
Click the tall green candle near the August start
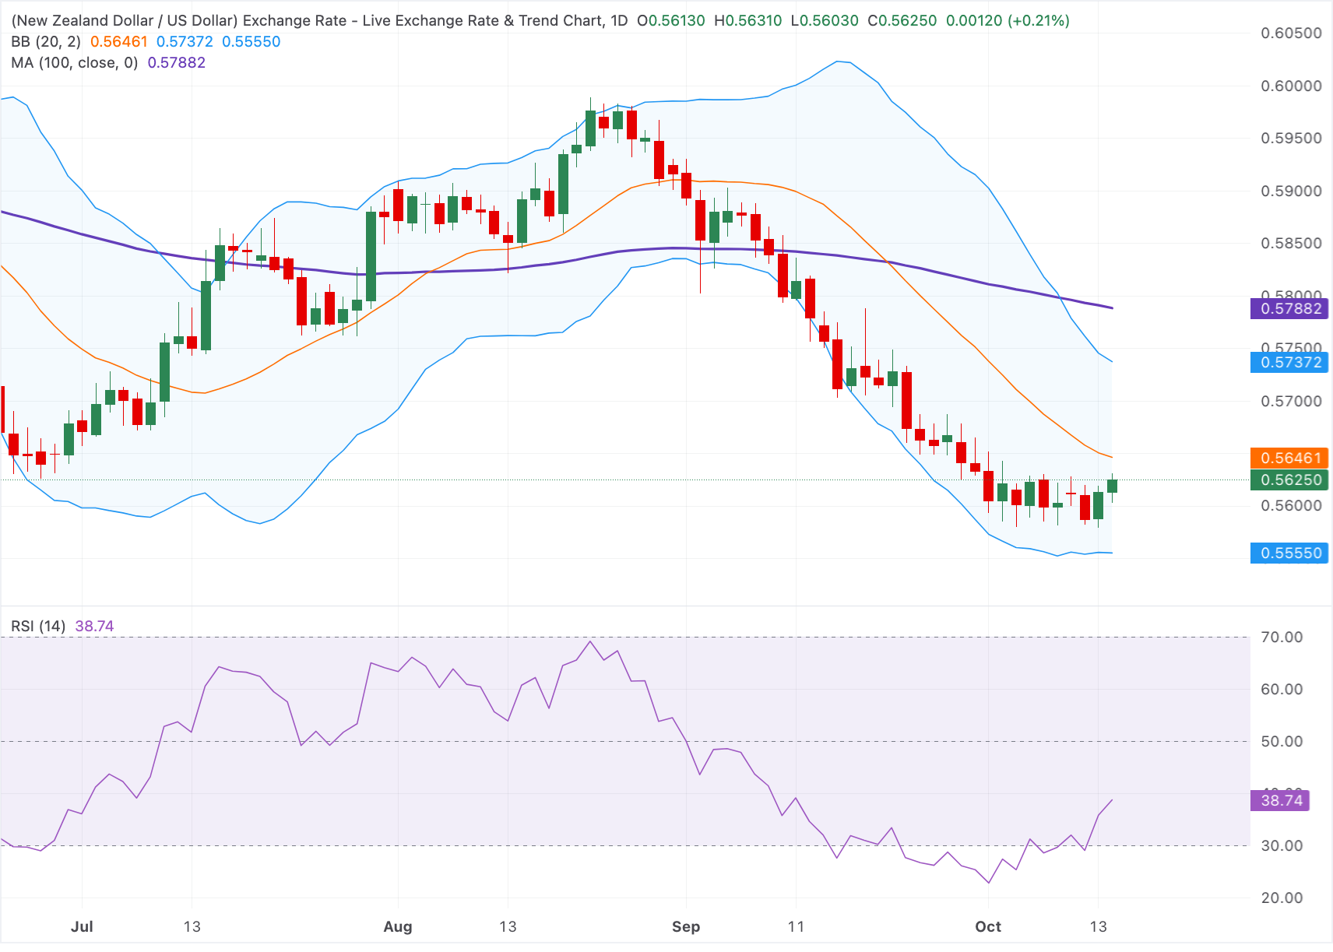pos(371,256)
